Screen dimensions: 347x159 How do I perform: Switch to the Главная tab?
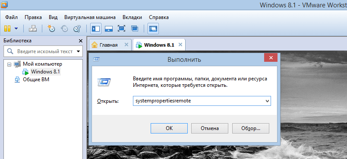click(x=108, y=45)
